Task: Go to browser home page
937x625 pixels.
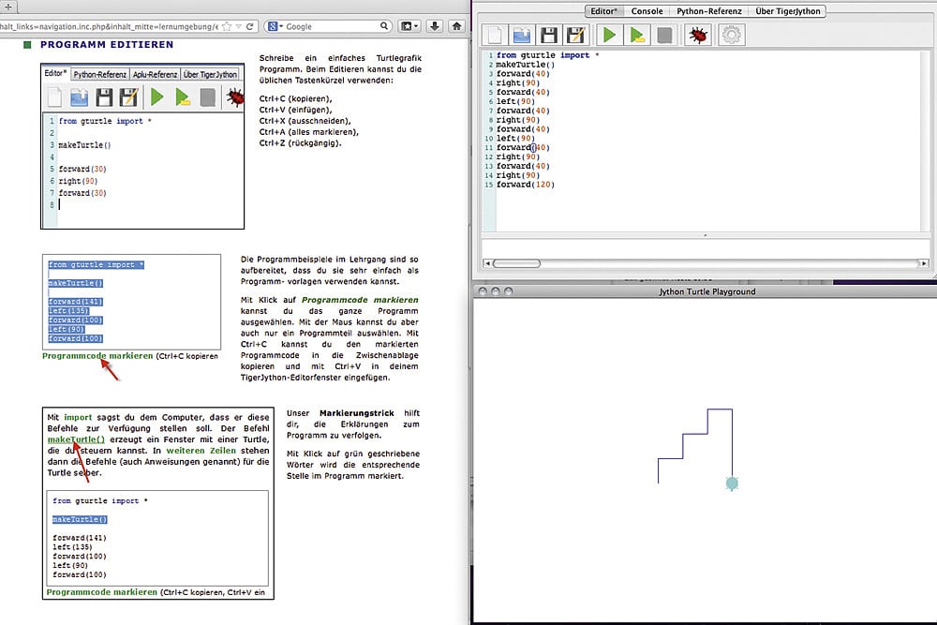Action: tap(458, 26)
